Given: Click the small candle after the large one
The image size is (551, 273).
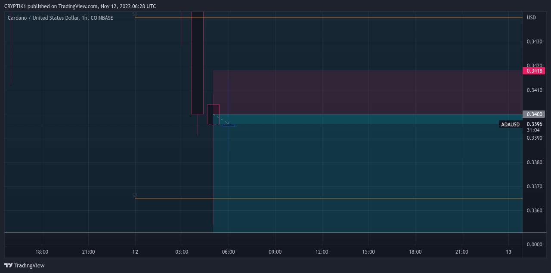Looking at the screenshot, I should pos(213,114).
